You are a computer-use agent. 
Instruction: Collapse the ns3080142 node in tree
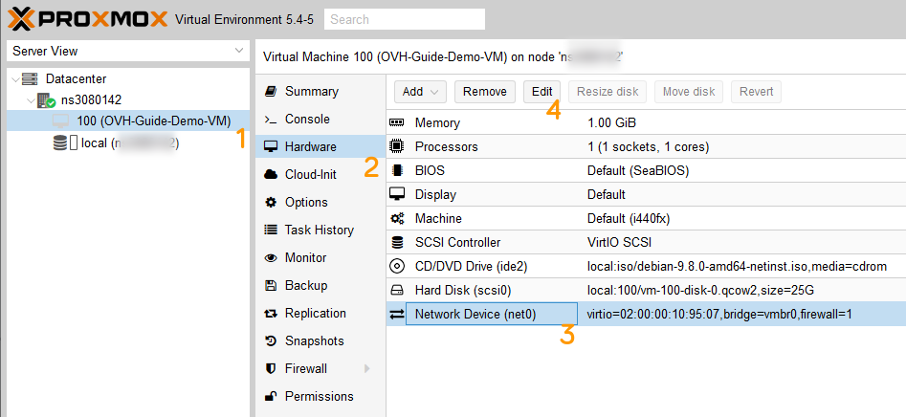pos(30,99)
